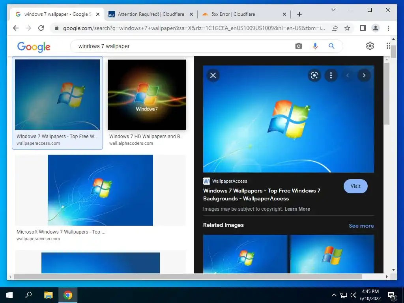The height and width of the screenshot is (303, 404).
Task: Click Related images heading
Action: pos(223,225)
